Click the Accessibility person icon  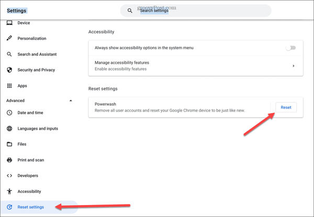9,191
